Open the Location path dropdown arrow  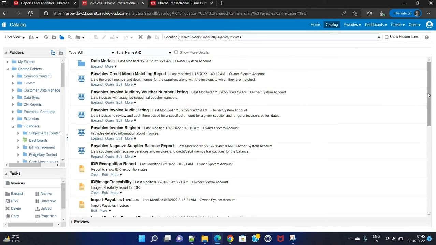(x=379, y=37)
